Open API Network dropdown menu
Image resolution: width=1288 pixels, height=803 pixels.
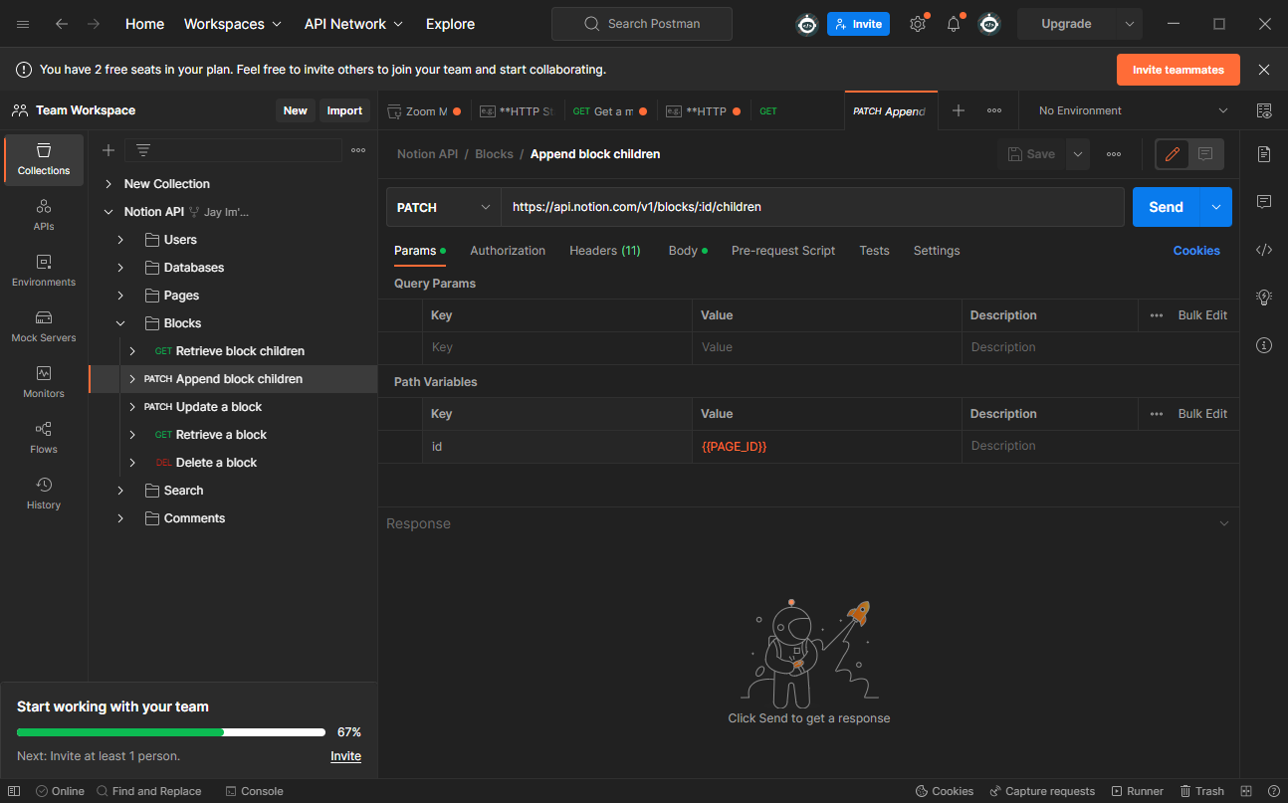354,24
